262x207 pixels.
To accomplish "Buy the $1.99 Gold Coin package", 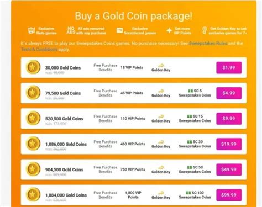I will click(229, 68).
